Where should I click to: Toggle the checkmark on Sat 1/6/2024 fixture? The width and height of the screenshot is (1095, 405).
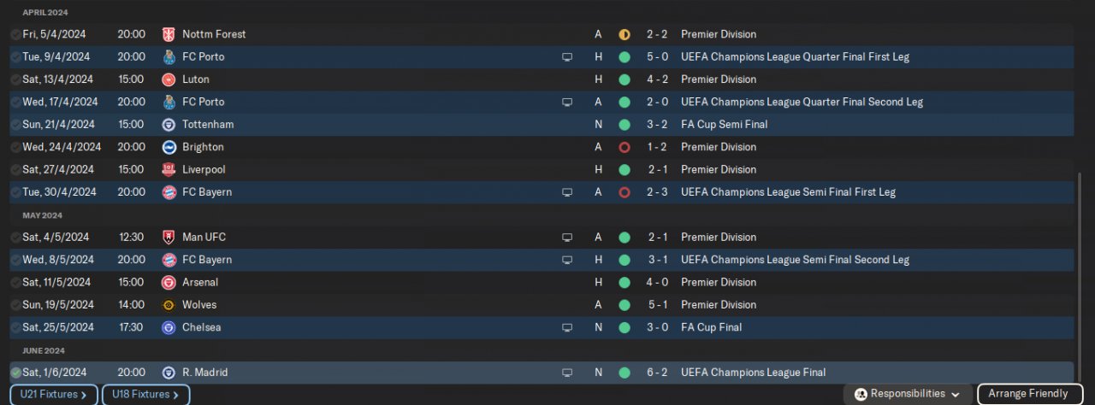[x=15, y=373]
